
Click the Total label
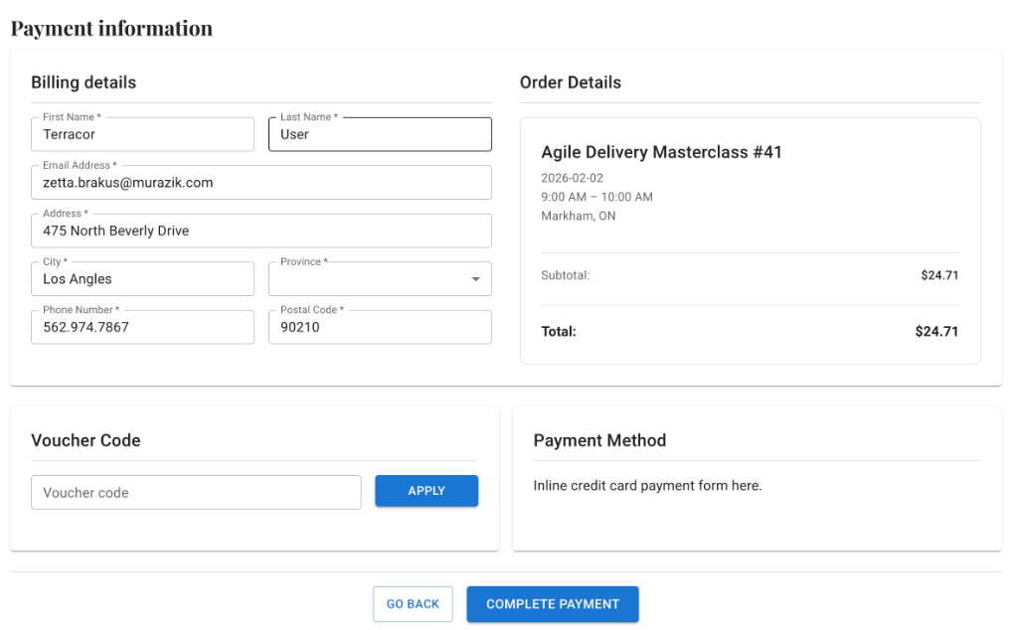pos(559,332)
